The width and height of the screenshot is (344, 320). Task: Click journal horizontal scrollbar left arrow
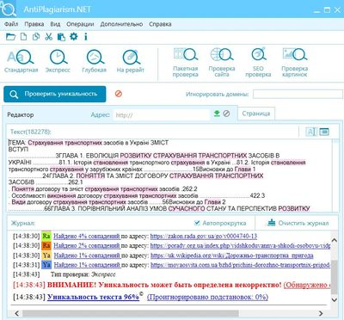tap(17, 313)
